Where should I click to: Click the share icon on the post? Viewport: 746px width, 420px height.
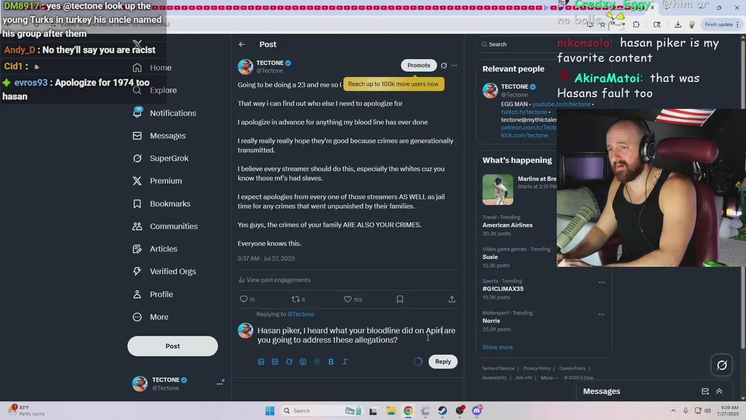coord(452,299)
